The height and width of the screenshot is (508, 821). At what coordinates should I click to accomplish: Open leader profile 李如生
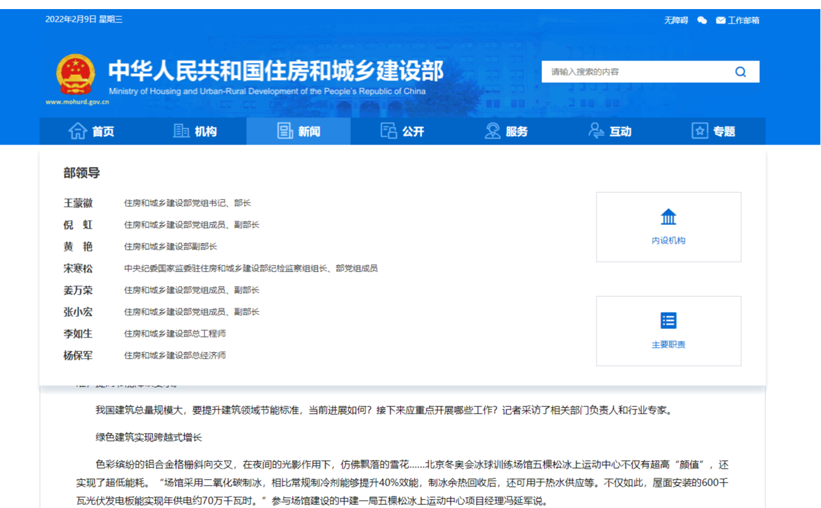[x=78, y=334]
